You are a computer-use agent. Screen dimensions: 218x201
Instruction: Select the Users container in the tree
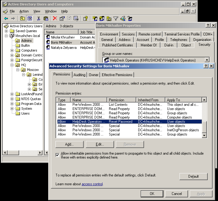25,113
